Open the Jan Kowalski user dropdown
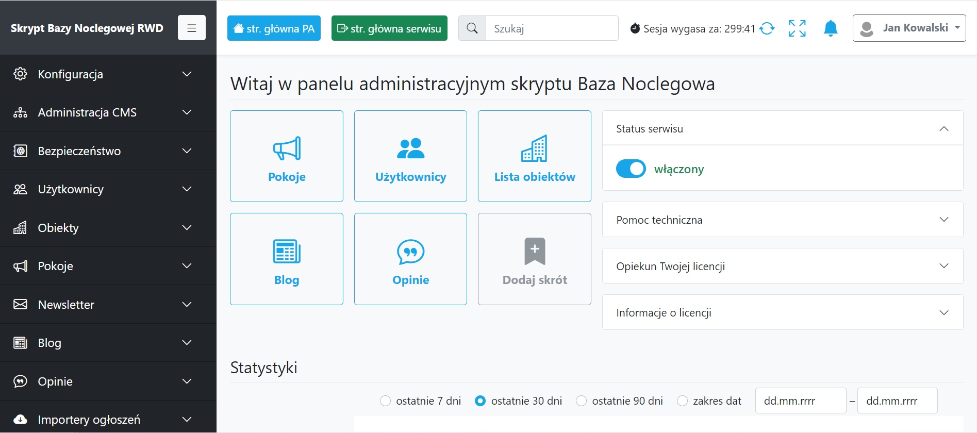 [909, 28]
